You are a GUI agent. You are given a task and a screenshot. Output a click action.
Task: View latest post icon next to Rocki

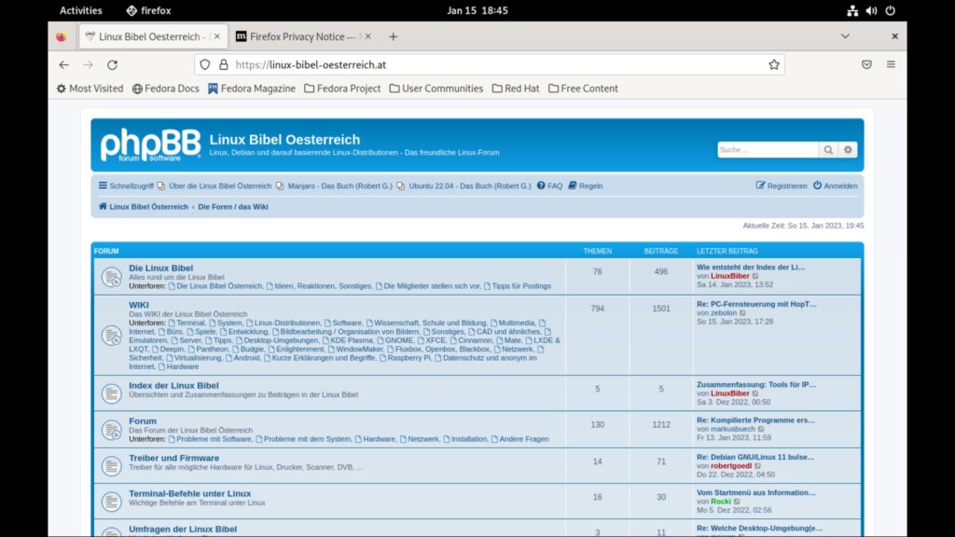point(737,502)
